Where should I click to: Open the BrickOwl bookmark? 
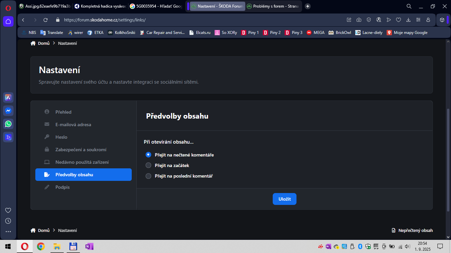[340, 33]
